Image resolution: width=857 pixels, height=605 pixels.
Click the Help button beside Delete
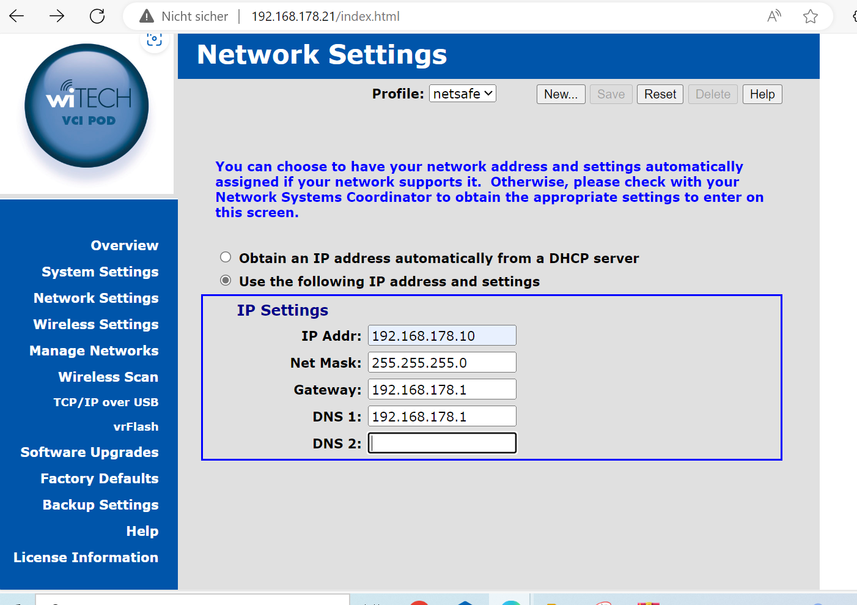762,94
